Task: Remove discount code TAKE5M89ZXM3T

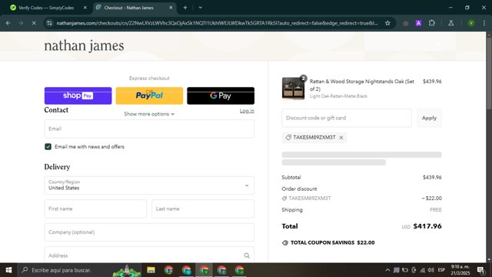Action: tap(341, 138)
